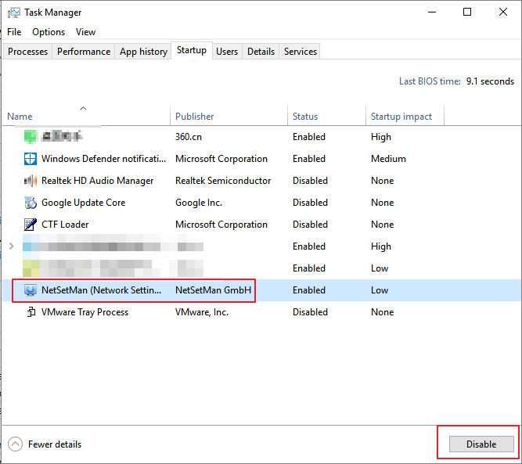Sort list by Status column header
The width and height of the screenshot is (522, 464).
tap(305, 117)
